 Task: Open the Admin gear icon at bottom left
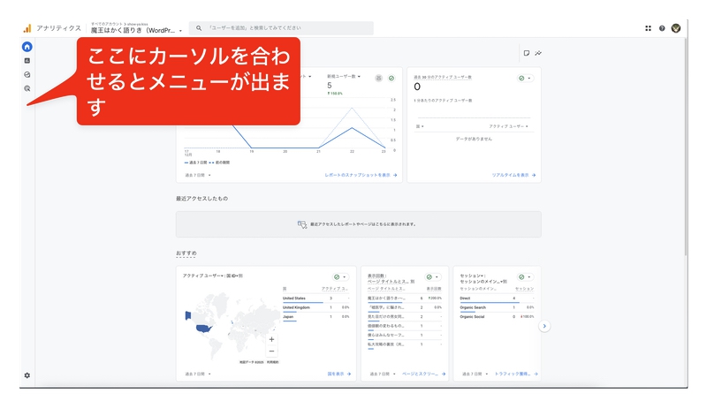click(27, 375)
